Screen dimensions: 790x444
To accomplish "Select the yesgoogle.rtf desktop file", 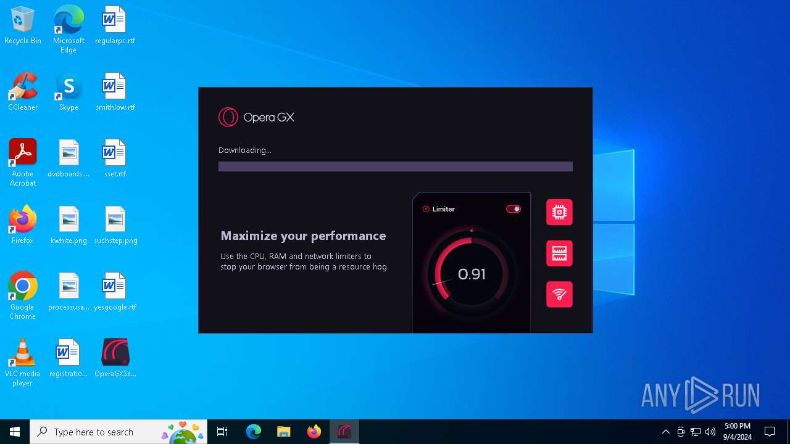I will click(x=115, y=292).
